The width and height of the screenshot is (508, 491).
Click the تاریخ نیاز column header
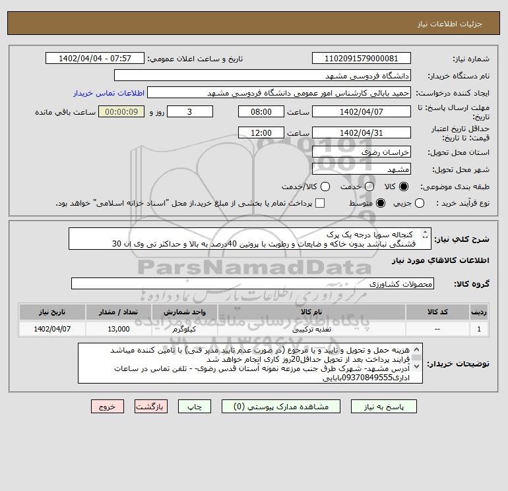(52, 312)
